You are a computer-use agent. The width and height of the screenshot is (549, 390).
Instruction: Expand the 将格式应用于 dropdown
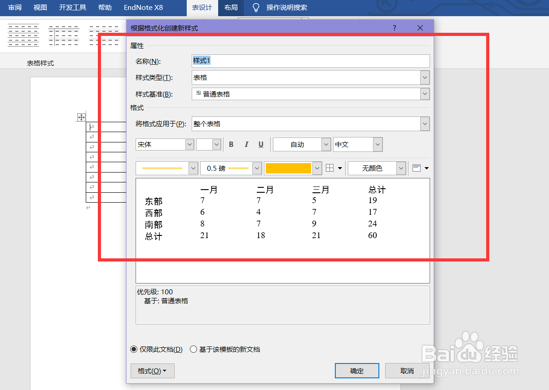click(424, 124)
